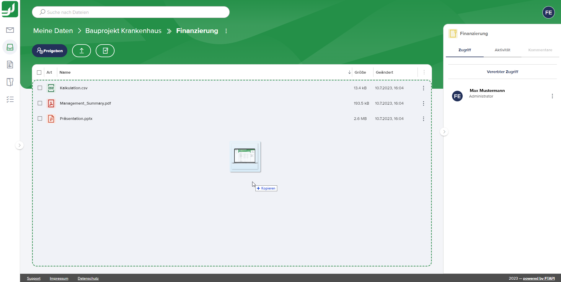Open the folders section in the sidebar

10,82
